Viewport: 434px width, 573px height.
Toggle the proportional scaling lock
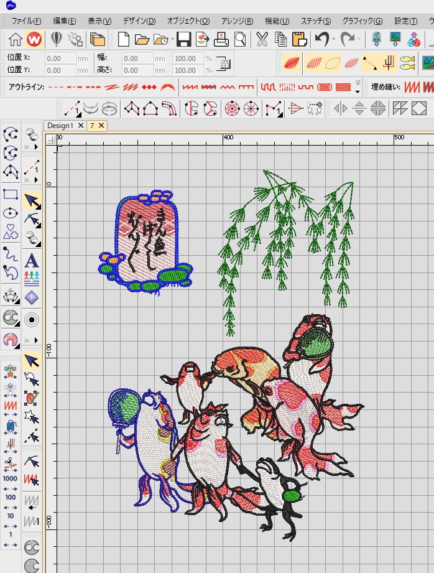(224, 64)
